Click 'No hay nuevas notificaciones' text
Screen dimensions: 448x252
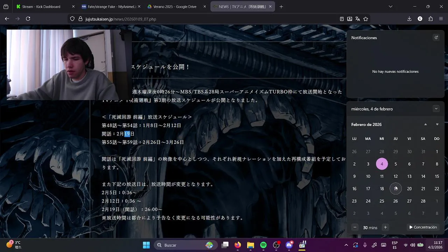(x=395, y=71)
